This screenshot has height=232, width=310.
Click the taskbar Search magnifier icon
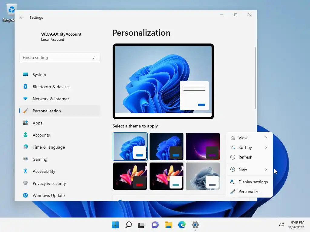(128, 225)
